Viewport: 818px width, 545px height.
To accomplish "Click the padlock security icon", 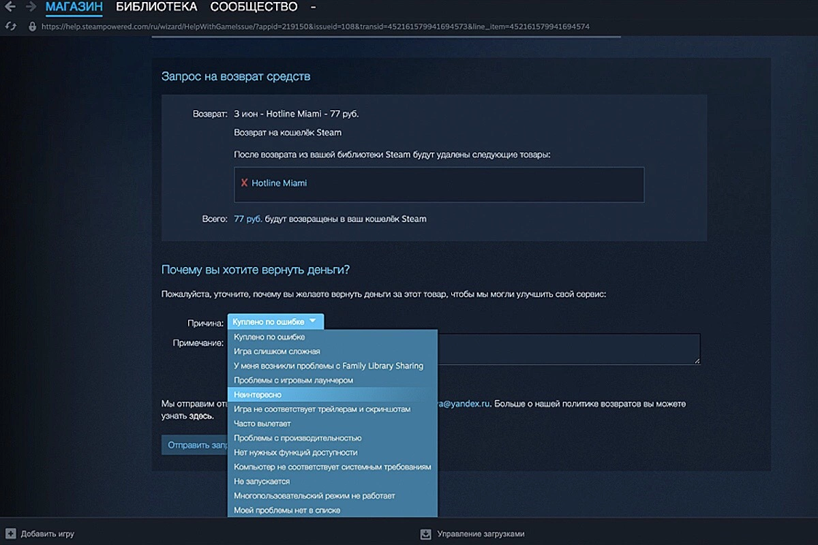I will [x=31, y=27].
